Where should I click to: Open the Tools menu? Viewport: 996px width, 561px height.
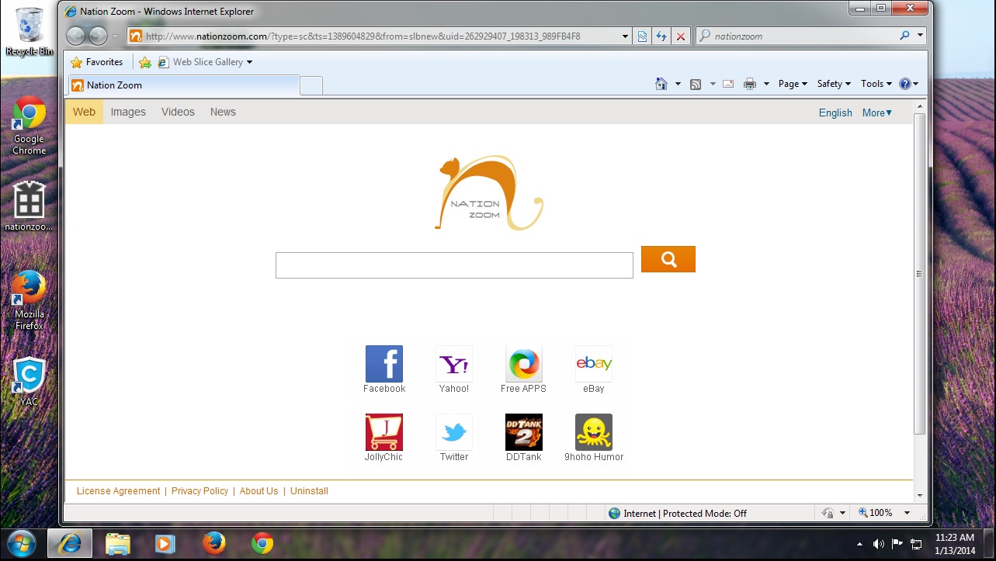pos(876,84)
